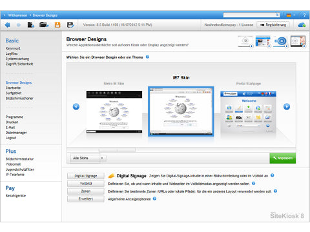
Task: Click the green Anpassen button
Action: pos(283,158)
